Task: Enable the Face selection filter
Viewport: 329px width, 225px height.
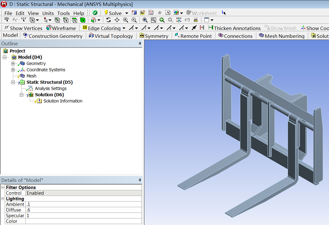Action: [74, 20]
